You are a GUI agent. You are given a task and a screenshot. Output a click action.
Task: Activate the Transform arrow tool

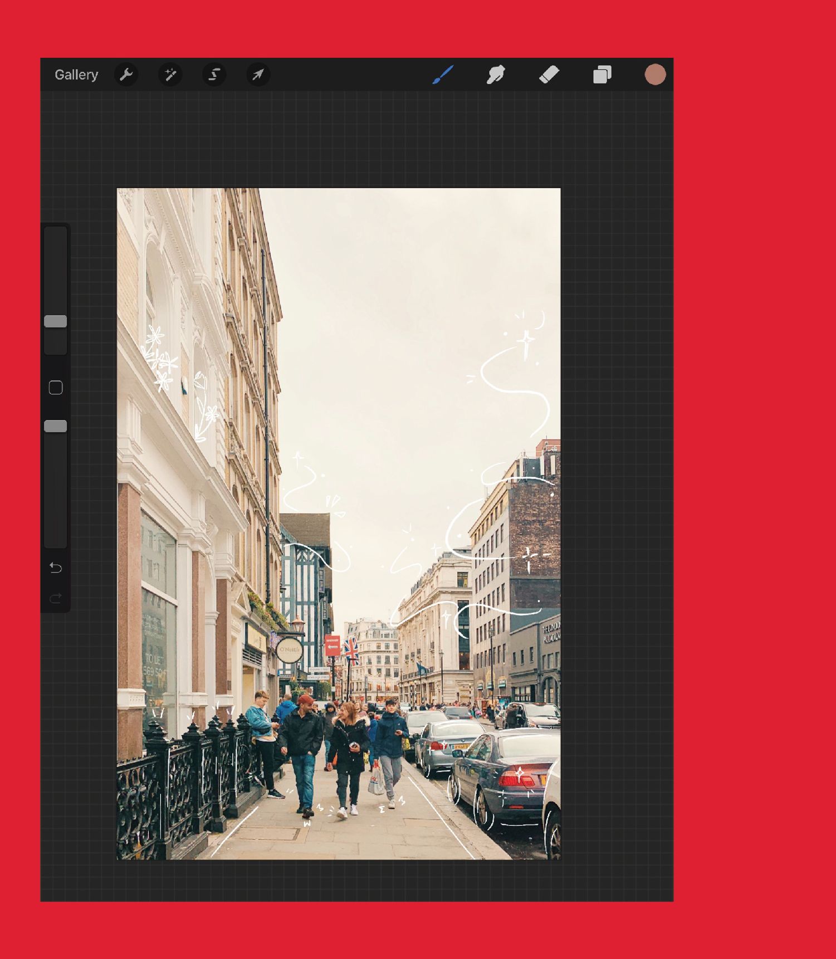258,75
